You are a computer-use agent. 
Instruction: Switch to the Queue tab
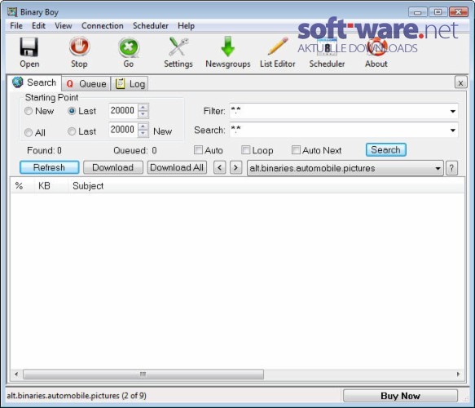point(86,84)
